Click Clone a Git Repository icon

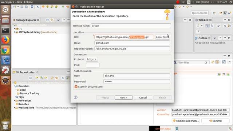pos(41,78)
